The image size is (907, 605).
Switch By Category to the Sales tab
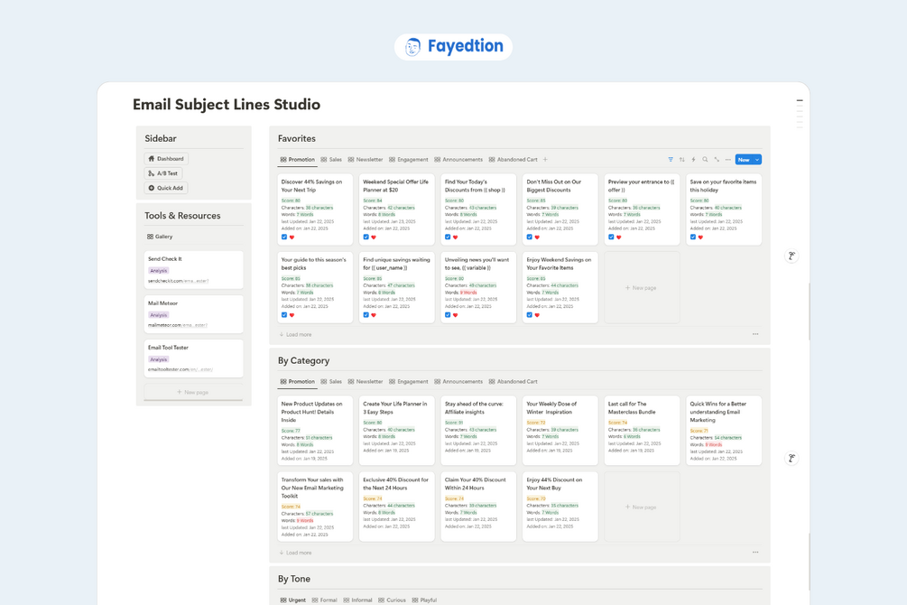pyautogui.click(x=331, y=382)
